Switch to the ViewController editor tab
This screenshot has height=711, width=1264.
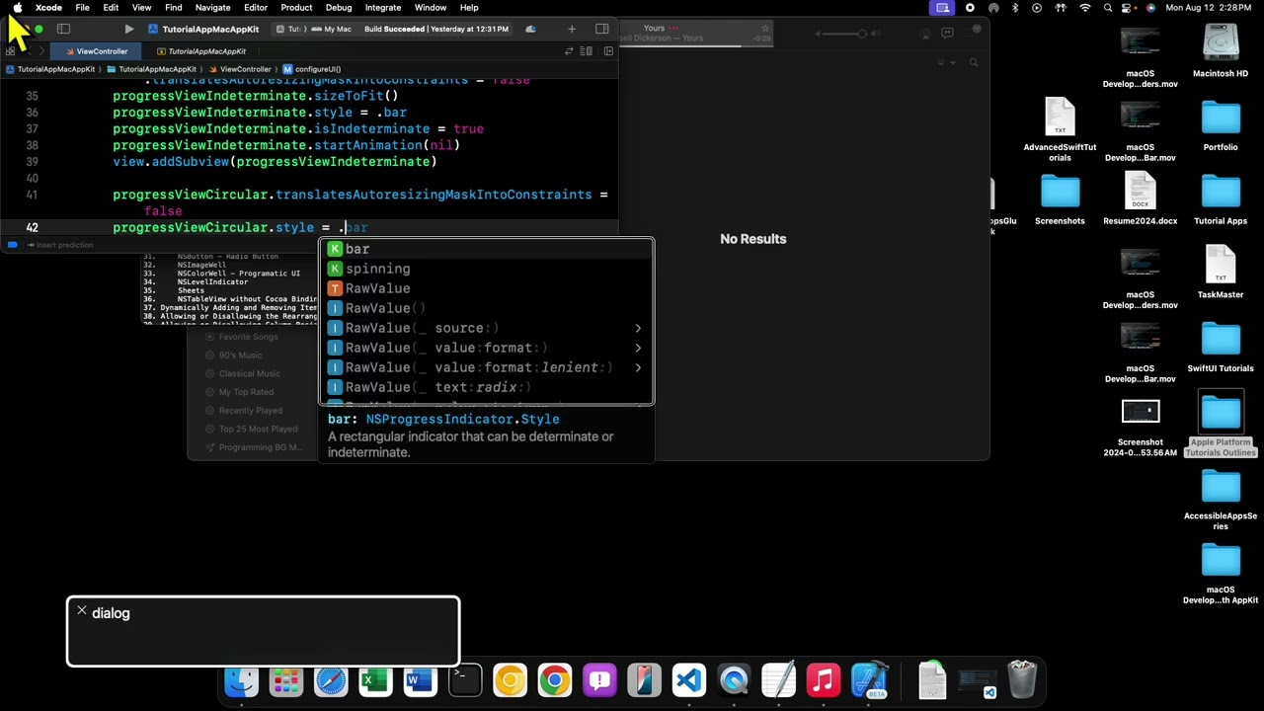(96, 50)
